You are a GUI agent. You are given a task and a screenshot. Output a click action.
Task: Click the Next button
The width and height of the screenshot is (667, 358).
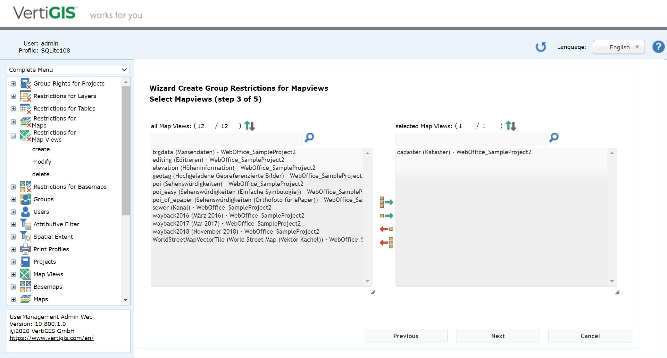(x=498, y=336)
